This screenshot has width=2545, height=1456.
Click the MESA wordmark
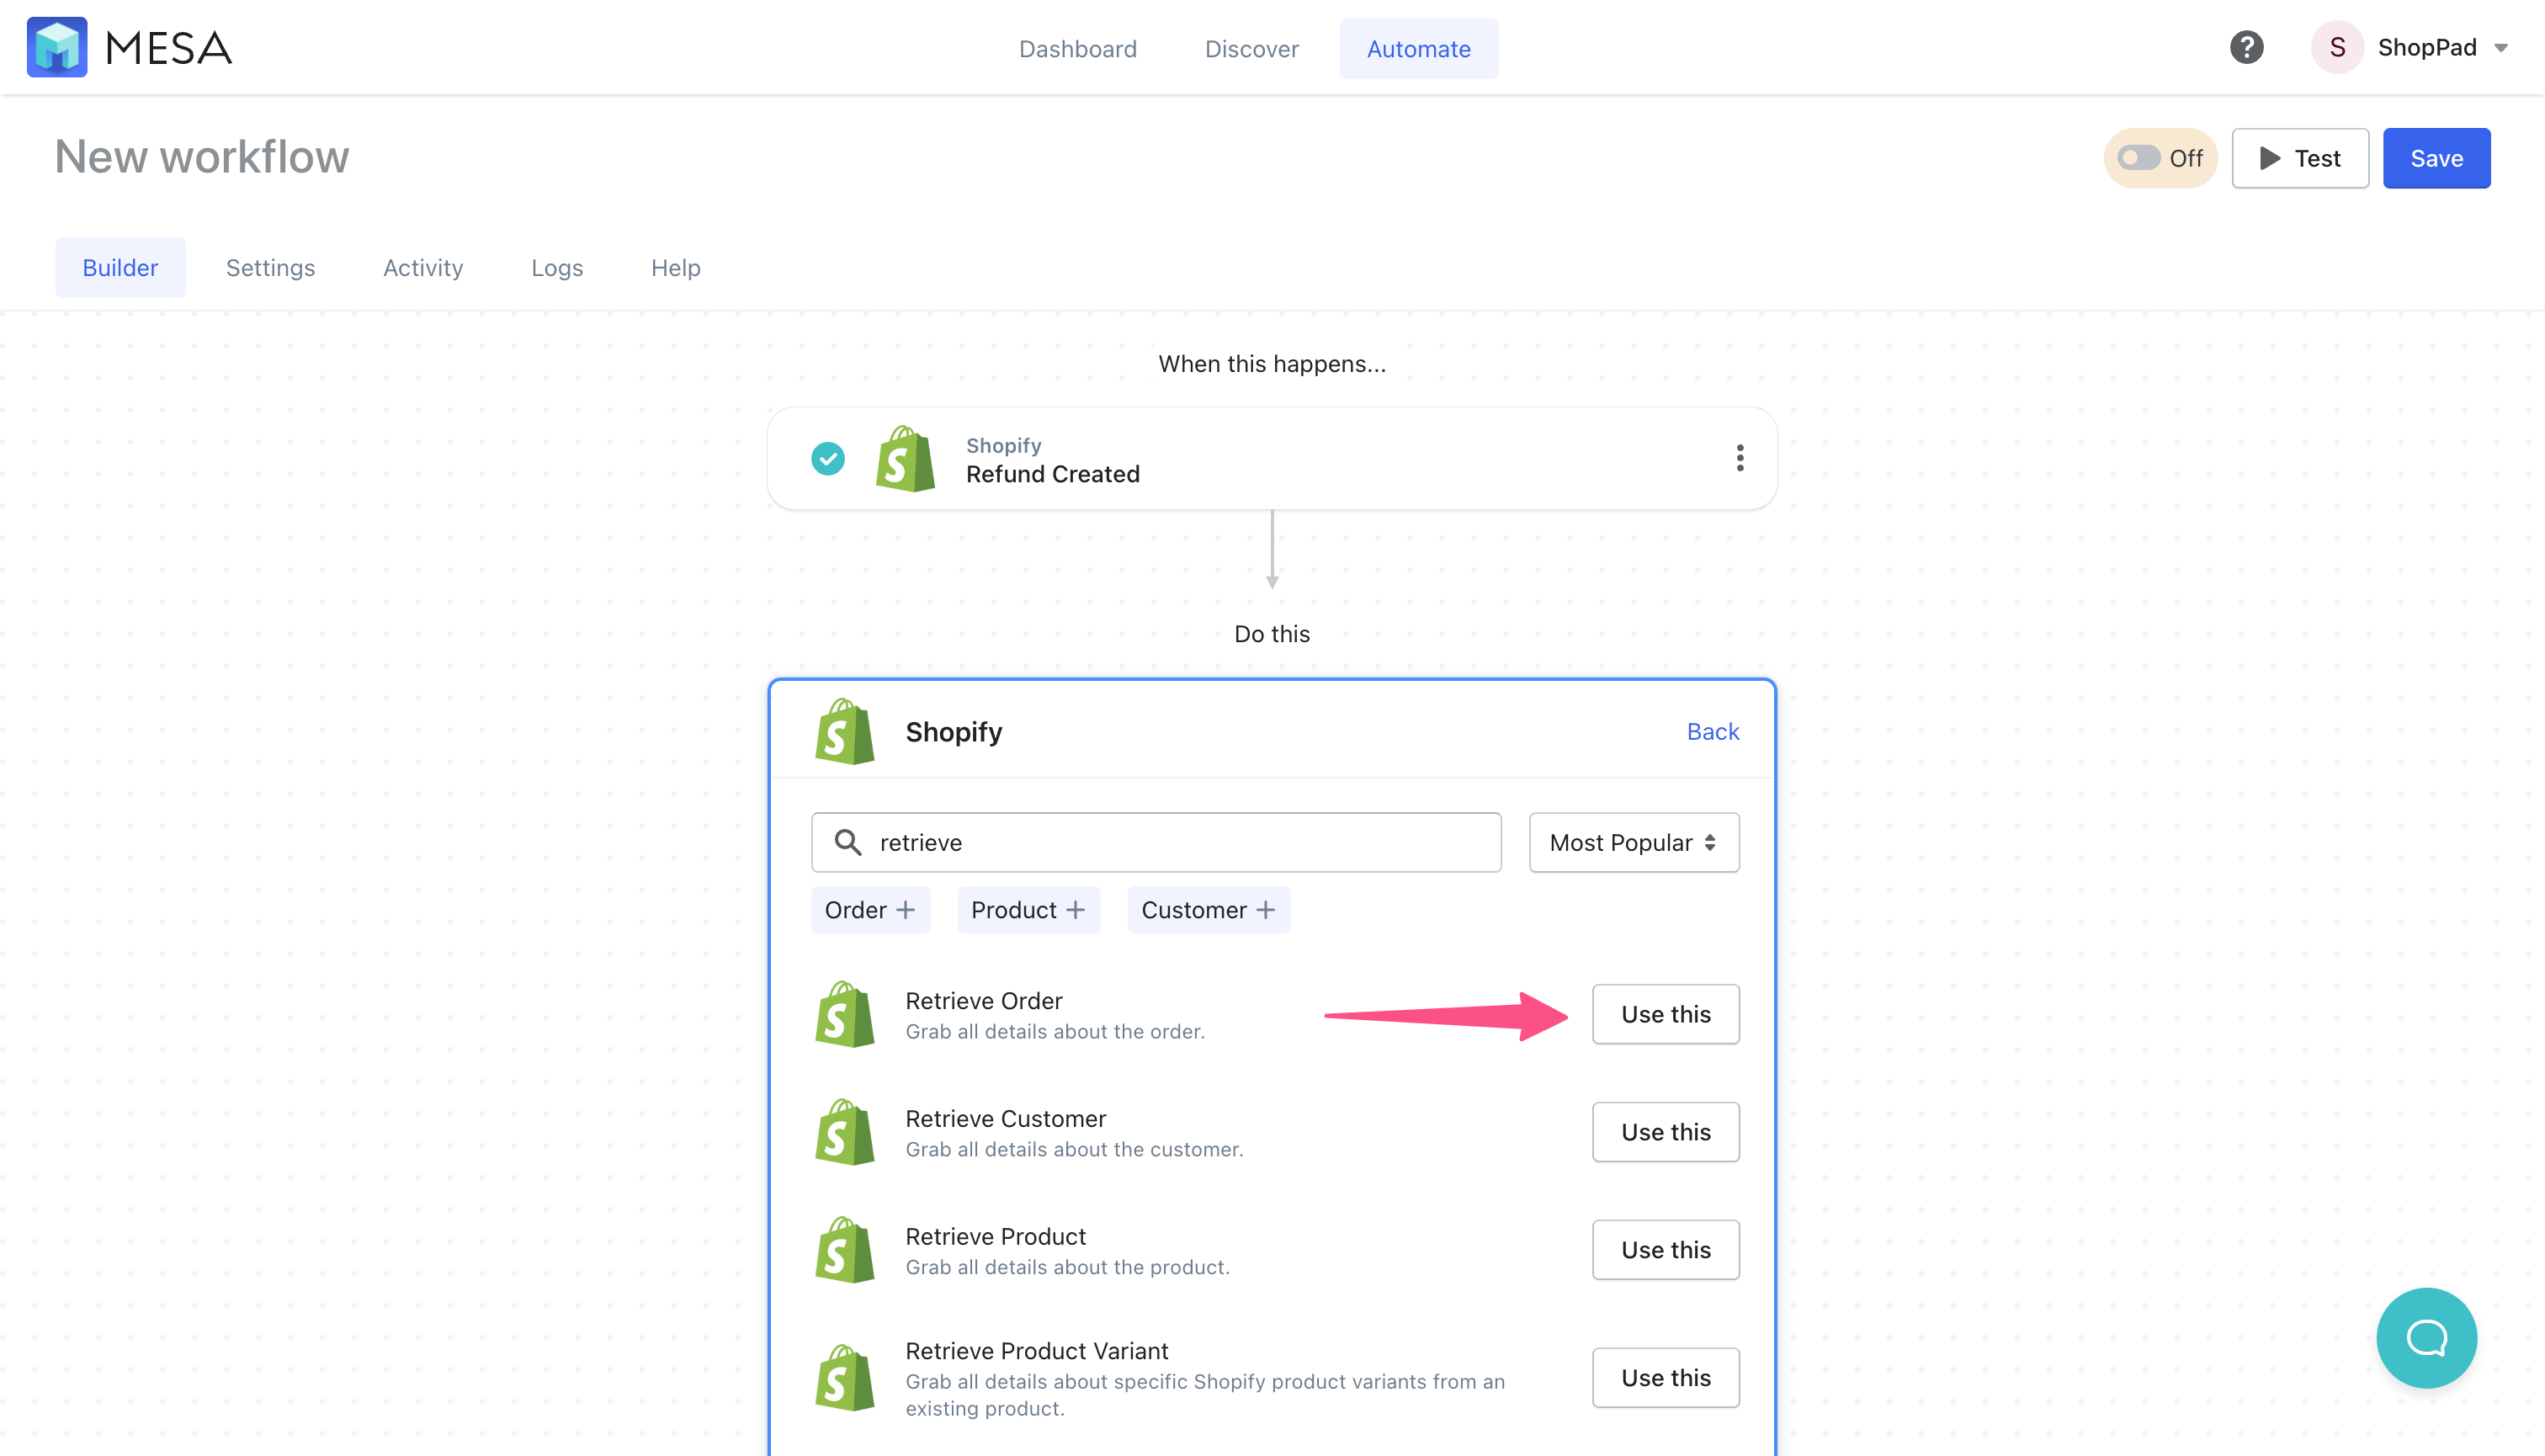168,48
